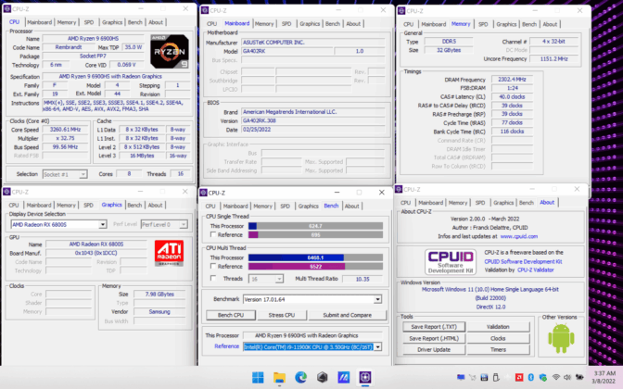
Task: Click CPU-Z title icon in Bench window
Action: (203, 193)
